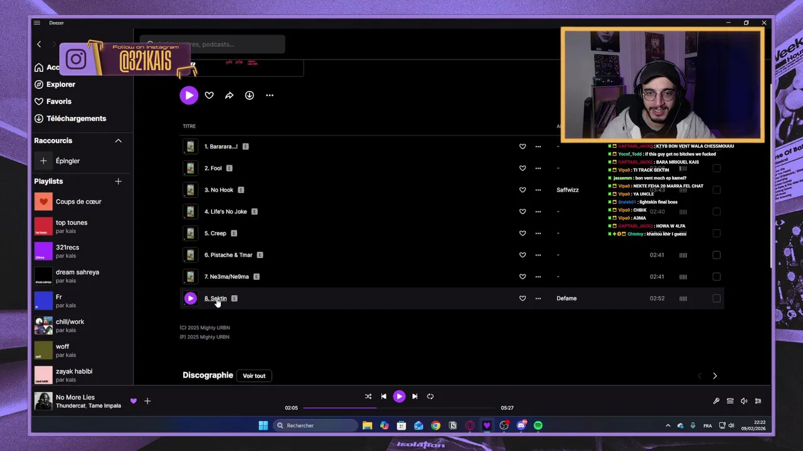The height and width of the screenshot is (451, 803).
Task: Go back with the back arrow
Action: (39, 44)
